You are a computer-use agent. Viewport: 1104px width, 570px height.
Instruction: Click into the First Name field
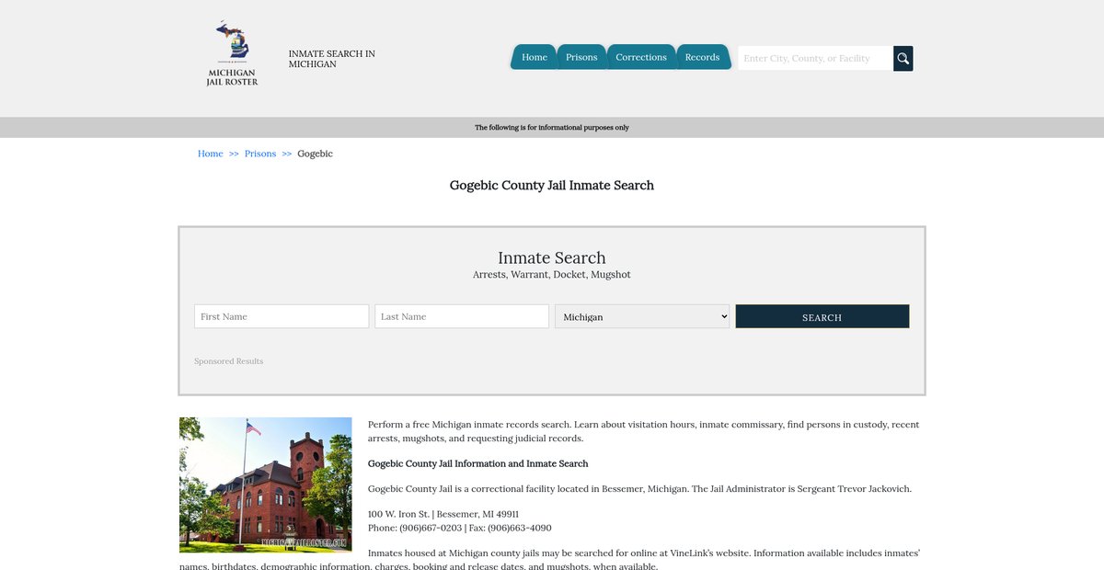pyautogui.click(x=282, y=316)
